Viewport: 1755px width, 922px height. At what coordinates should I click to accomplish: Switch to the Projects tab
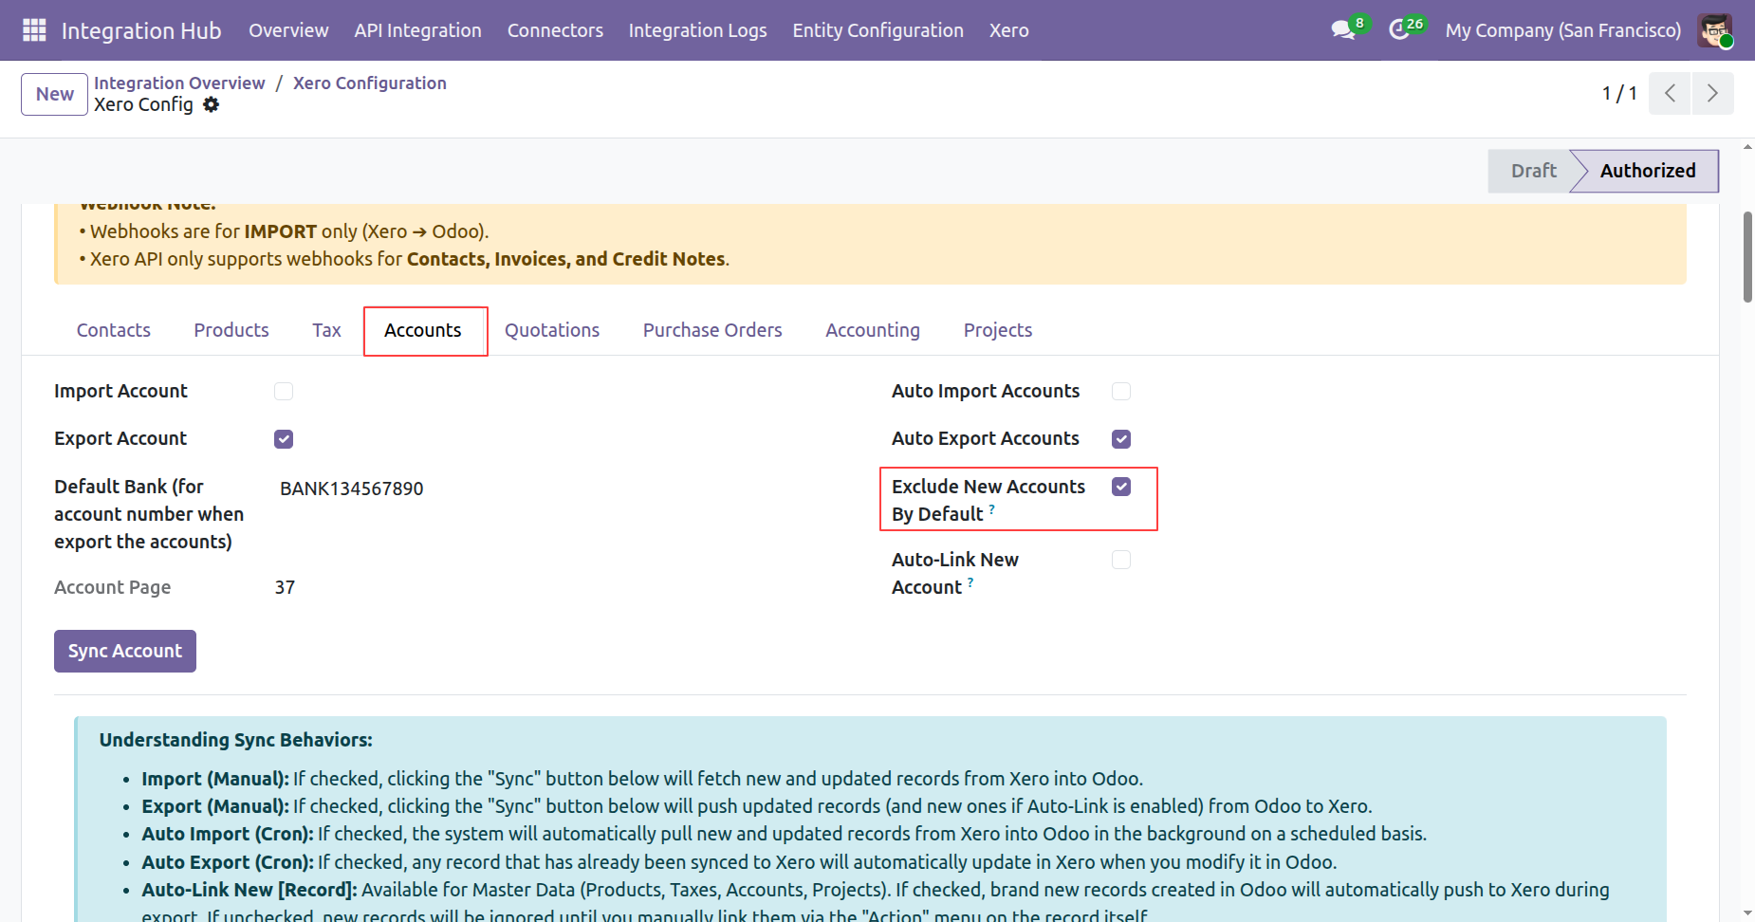(x=998, y=330)
